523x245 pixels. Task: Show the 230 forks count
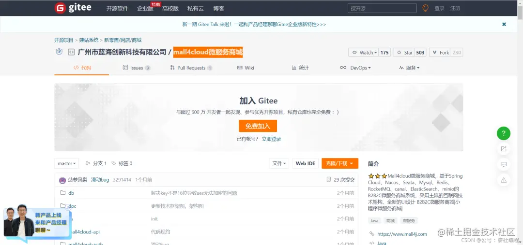[x=457, y=52]
